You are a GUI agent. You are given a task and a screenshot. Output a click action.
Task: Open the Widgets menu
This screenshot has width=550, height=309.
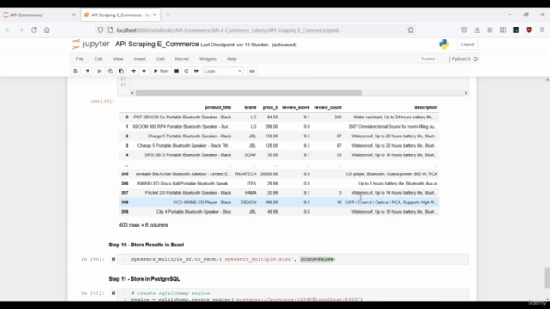[x=208, y=59]
